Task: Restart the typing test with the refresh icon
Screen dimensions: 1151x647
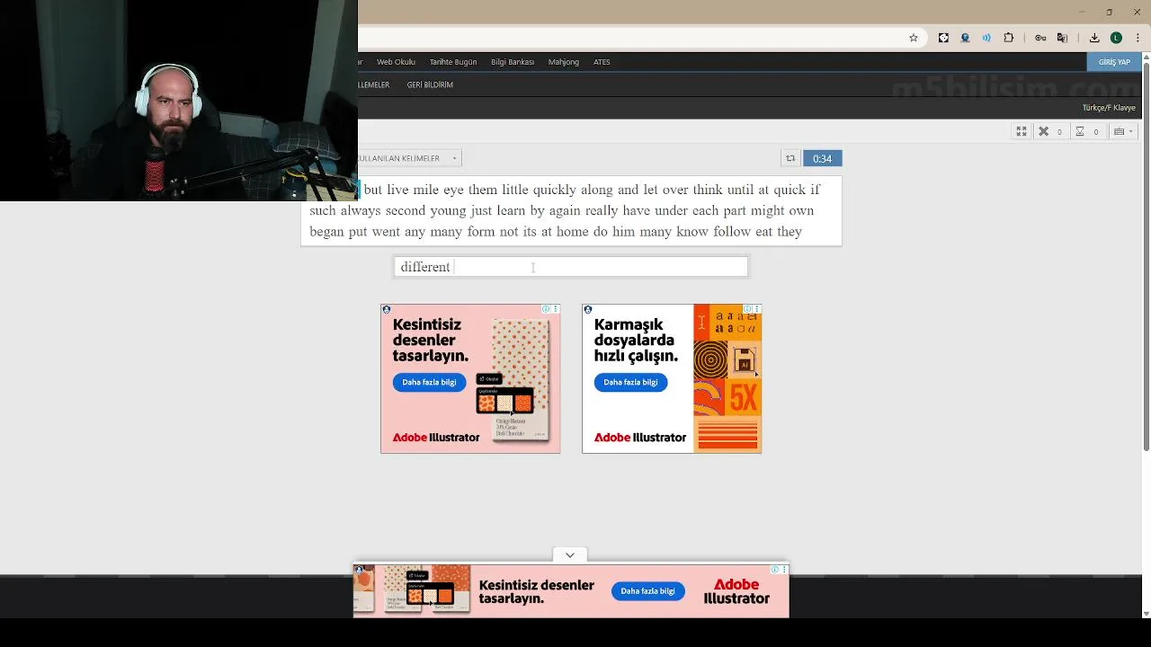Action: pos(790,158)
